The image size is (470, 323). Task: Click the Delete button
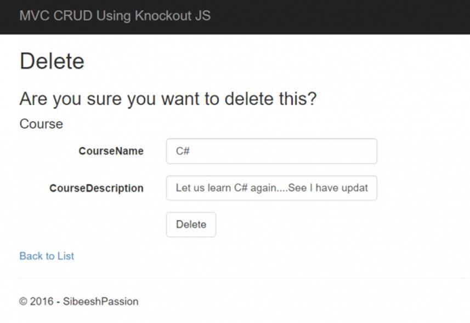tap(190, 224)
